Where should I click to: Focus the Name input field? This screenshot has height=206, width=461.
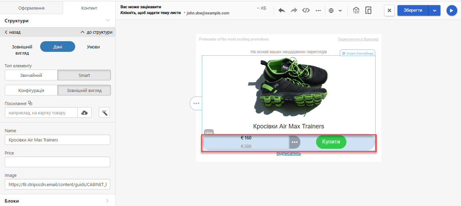pos(57,140)
